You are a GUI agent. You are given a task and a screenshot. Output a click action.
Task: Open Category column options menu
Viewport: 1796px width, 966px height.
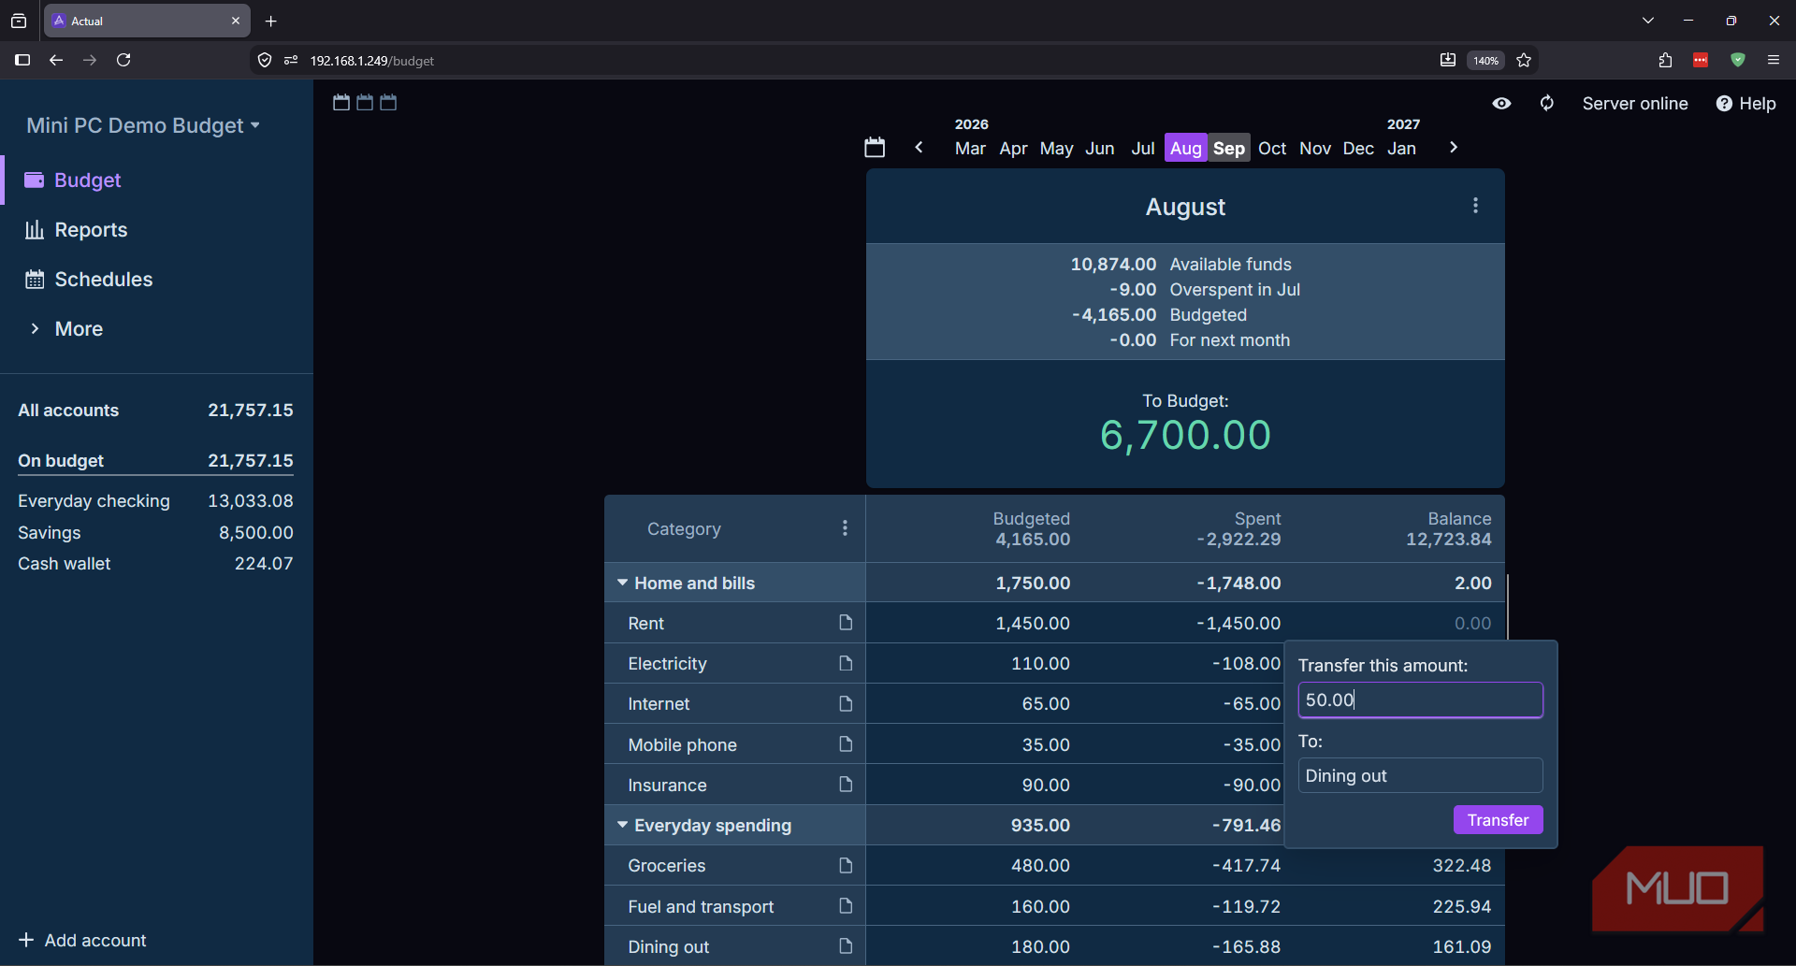click(845, 528)
